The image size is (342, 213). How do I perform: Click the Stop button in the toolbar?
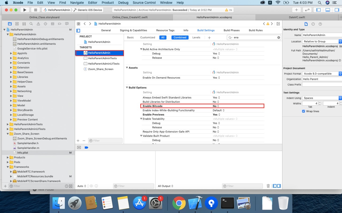click(x=35, y=10)
